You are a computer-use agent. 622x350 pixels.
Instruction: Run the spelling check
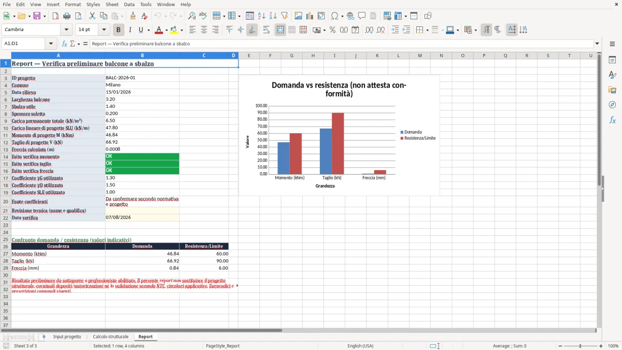point(203,16)
